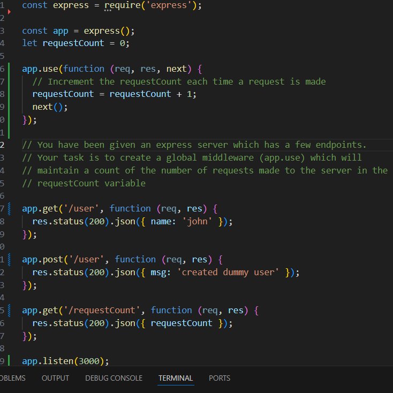Click the modified-line gutter marker beside app.get('/requestCount'
393x393 pixels.
[x=9, y=311]
